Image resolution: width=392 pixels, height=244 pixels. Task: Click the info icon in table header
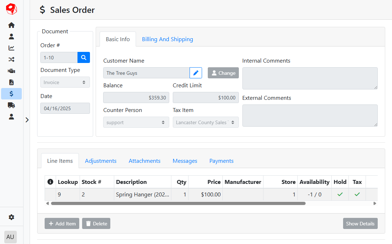point(50,182)
